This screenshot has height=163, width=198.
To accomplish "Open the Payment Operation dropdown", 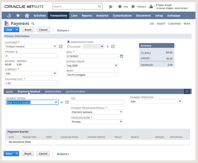I will (180, 101).
